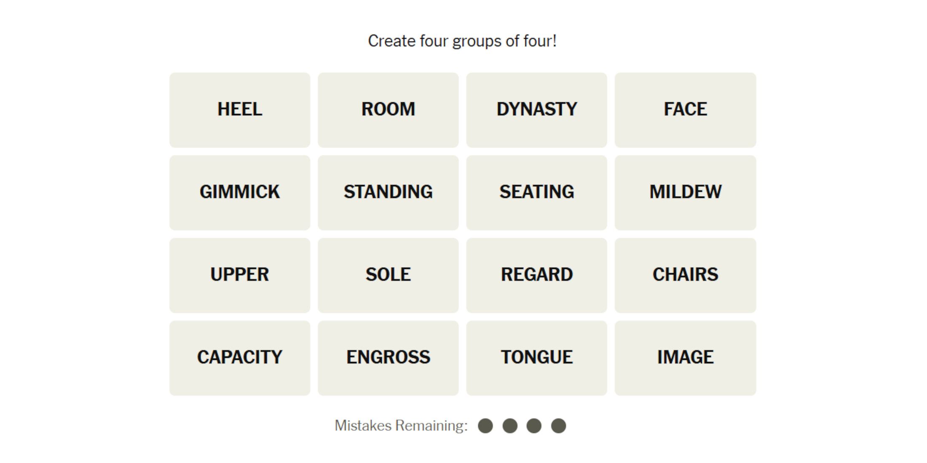Toggle the ROOM tile

(x=388, y=109)
